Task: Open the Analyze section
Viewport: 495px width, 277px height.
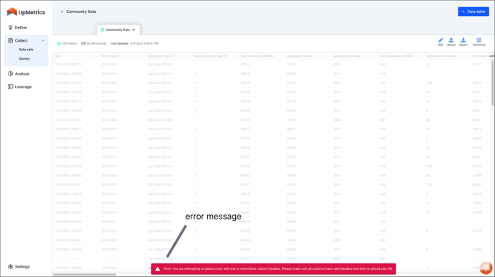Action: [x=22, y=73]
